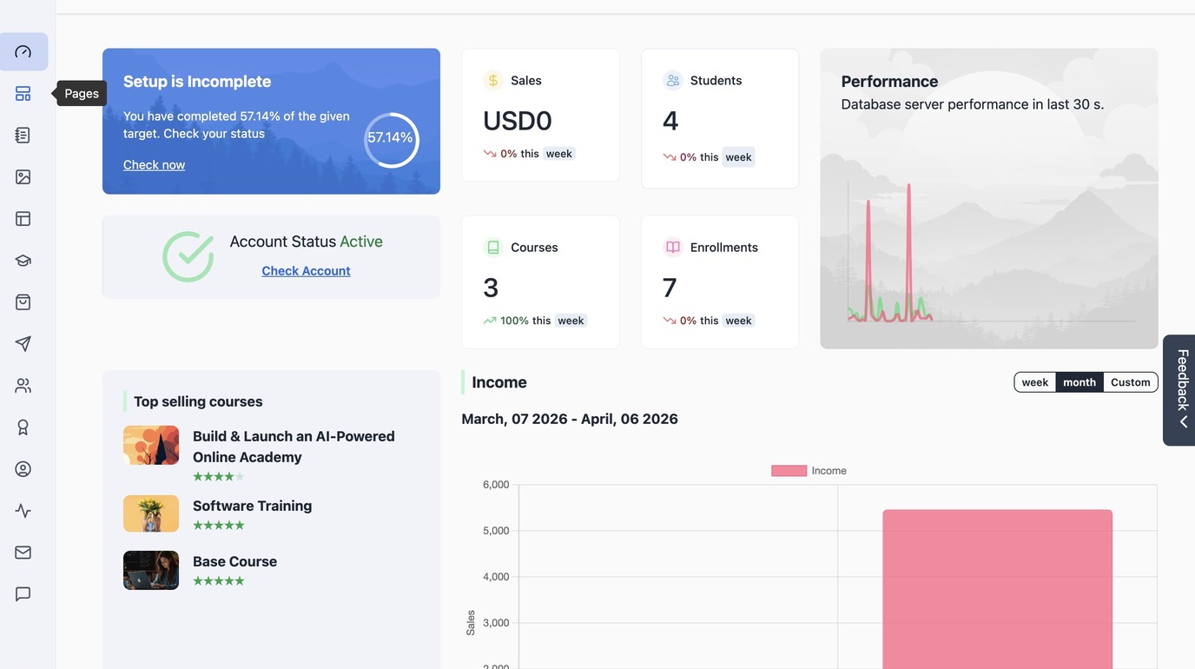Click the "Top selling courses" heading
1195x669 pixels.
(x=198, y=401)
